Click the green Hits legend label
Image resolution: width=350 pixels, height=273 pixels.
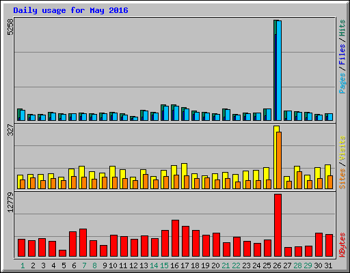342,28
